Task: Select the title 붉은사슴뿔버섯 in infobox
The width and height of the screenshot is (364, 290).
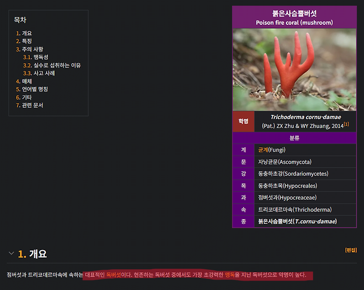Action: click(294, 13)
